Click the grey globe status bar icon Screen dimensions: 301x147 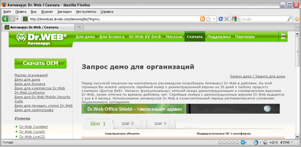click(265, 142)
